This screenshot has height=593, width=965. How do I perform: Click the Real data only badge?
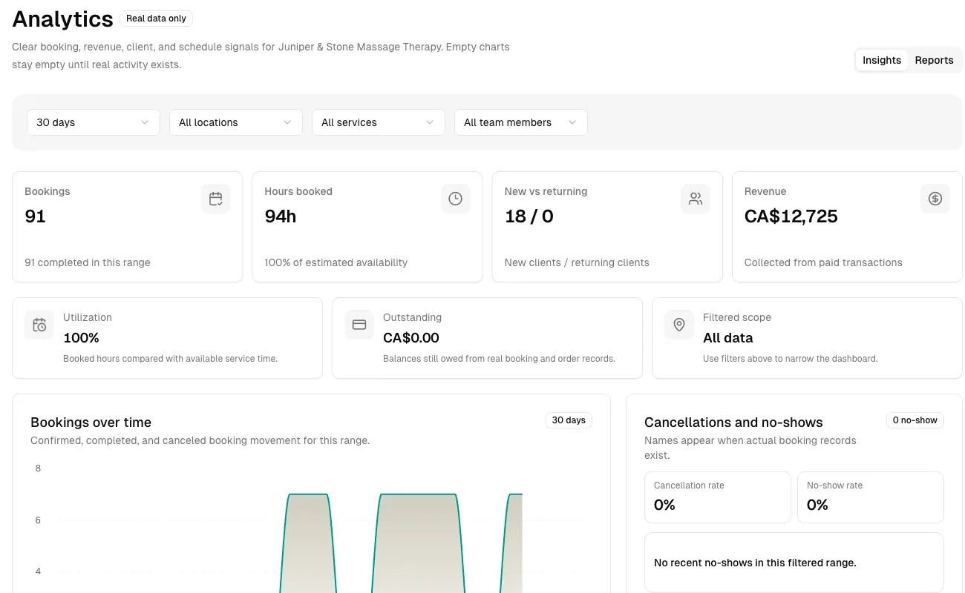156,19
